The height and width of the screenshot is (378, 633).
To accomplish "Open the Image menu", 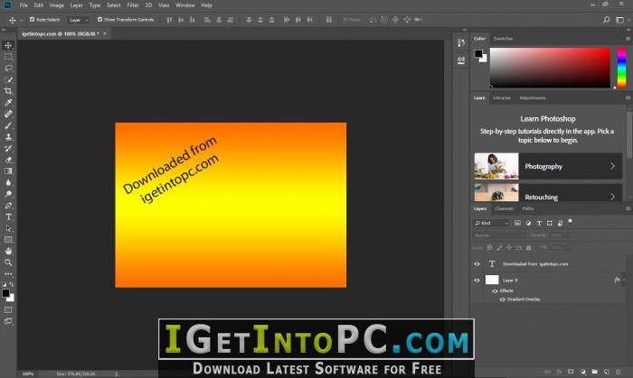I will click(56, 5).
